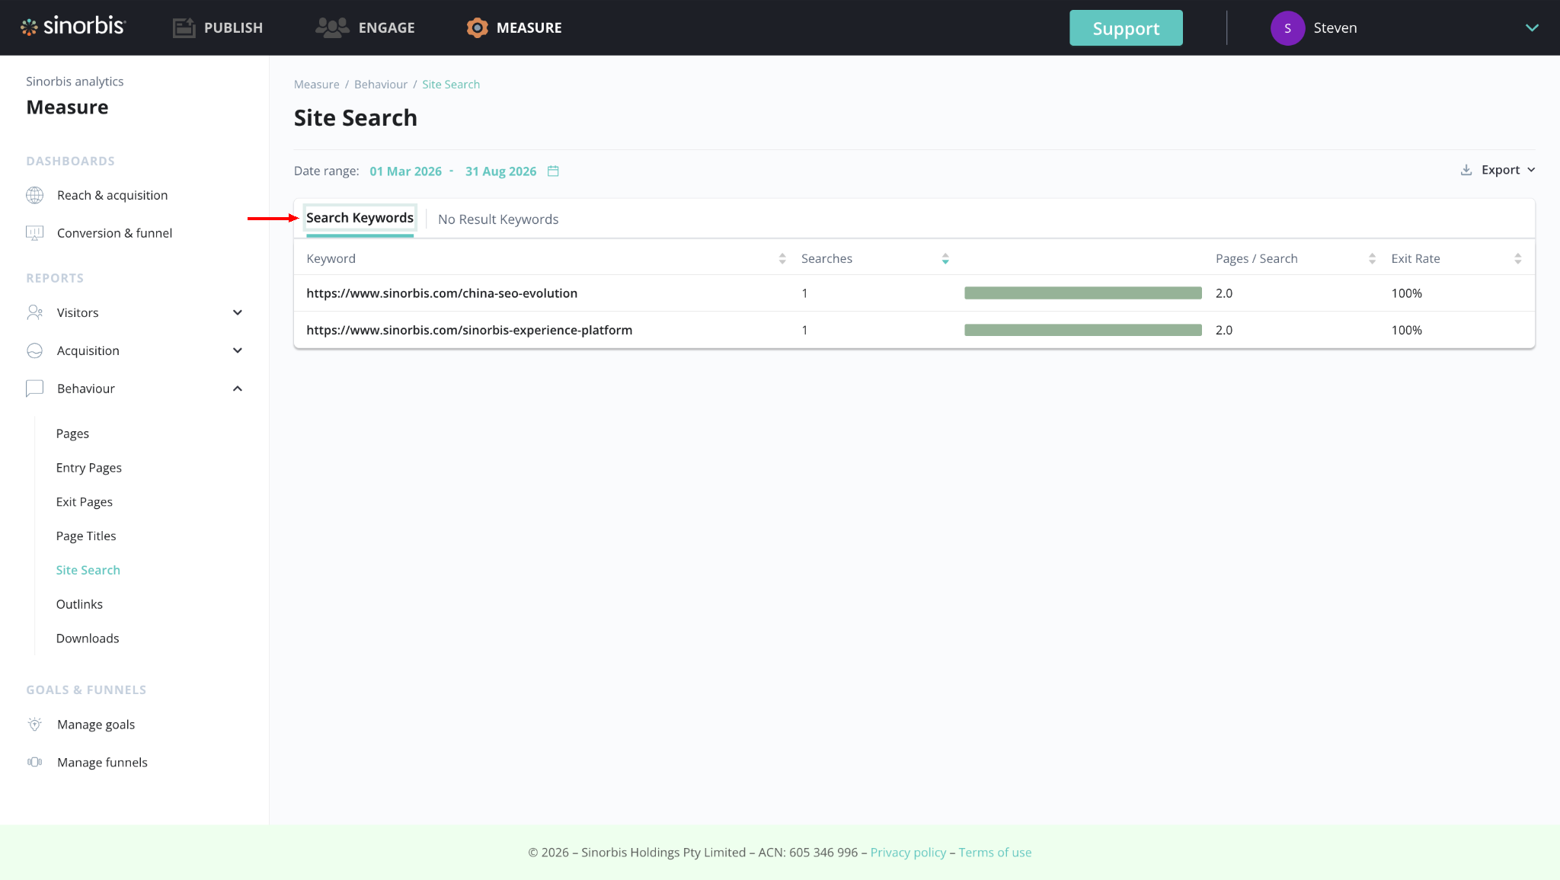Click the Visitors people icon
Screen dimensions: 1560x880
click(35, 312)
